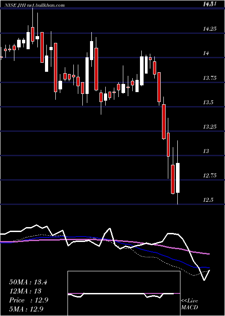
Task: Click the MACD inset chart panel
Action: coord(124,293)
